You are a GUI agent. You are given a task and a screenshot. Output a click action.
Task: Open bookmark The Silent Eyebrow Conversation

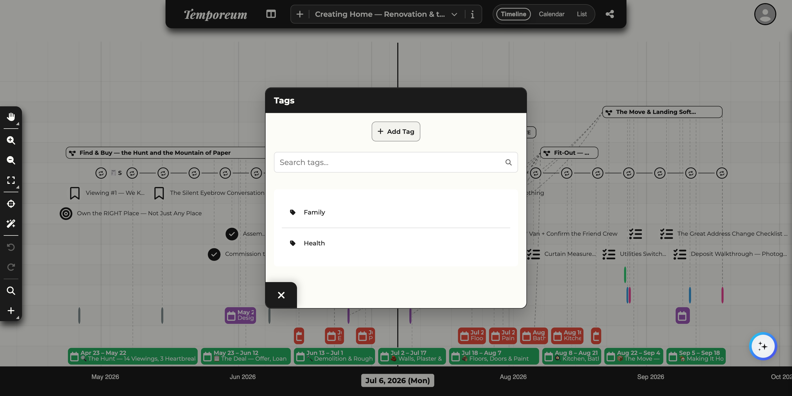coord(159,193)
